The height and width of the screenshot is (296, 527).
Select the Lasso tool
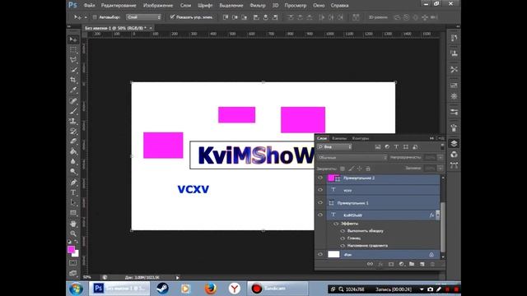(x=73, y=60)
